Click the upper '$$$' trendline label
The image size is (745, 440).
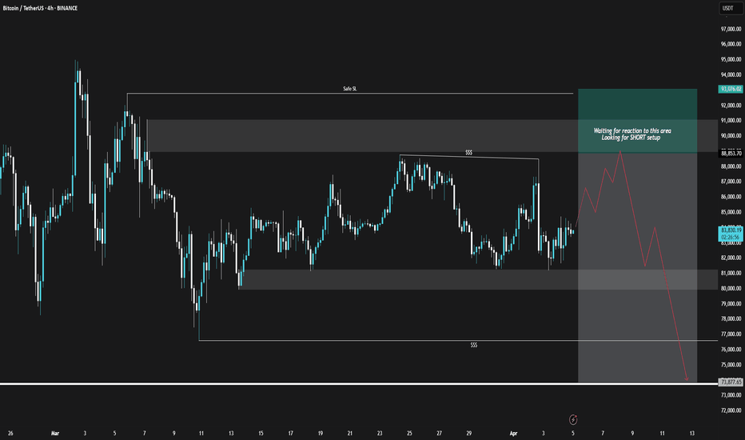(x=469, y=153)
